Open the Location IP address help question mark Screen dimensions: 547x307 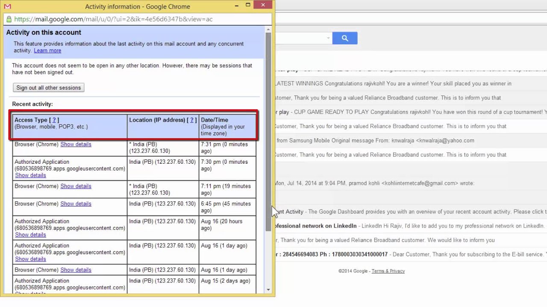[x=191, y=120]
